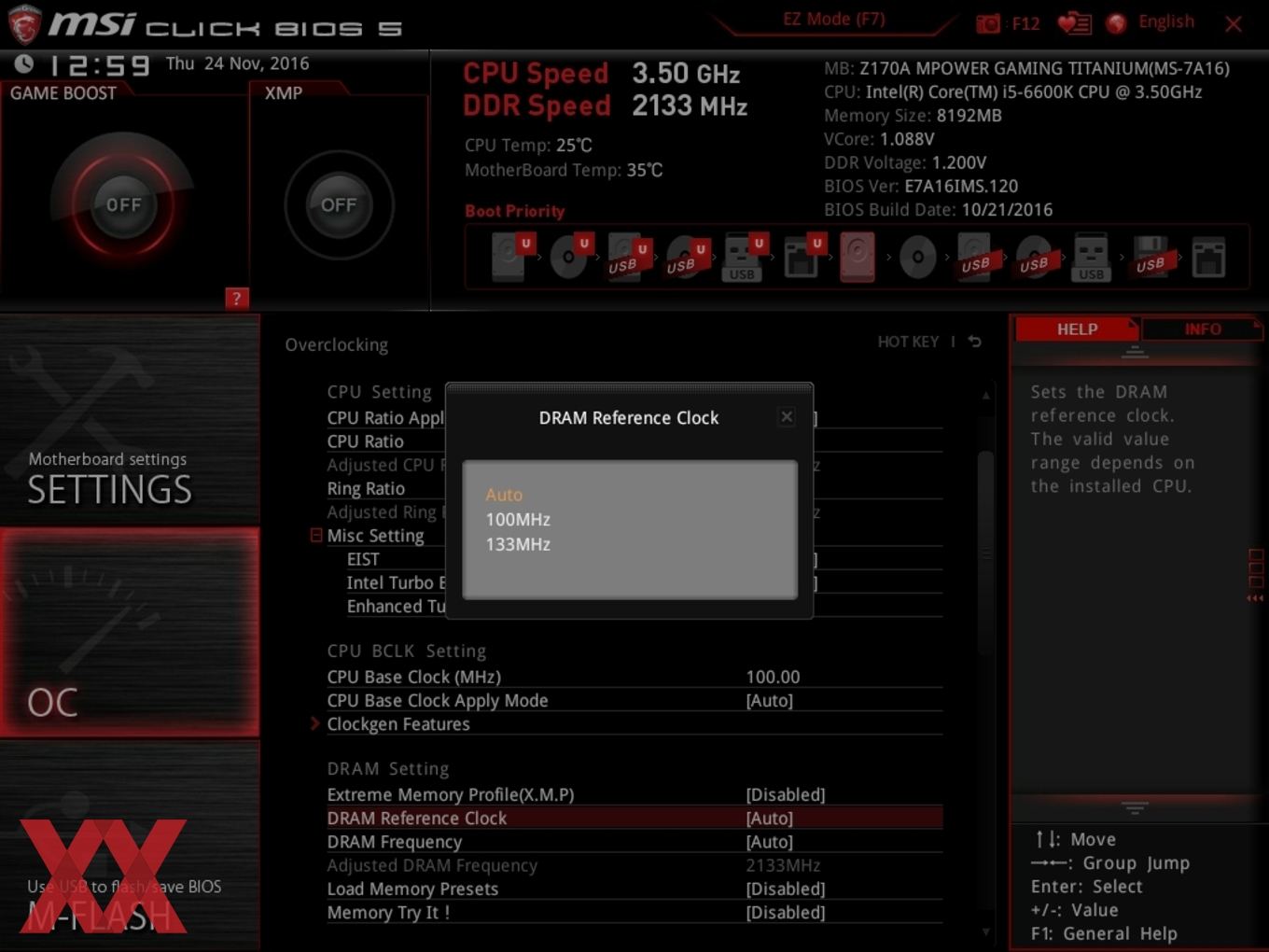Switch to EZ Mode (F7)
This screenshot has width=1269, height=952.
833,19
